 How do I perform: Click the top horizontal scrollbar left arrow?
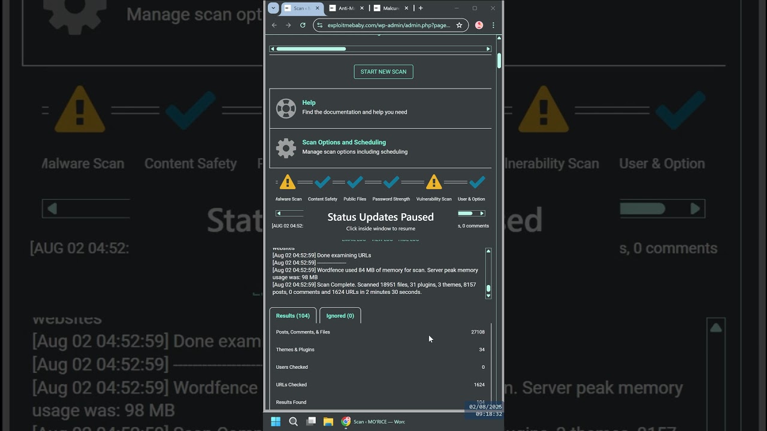pos(273,49)
